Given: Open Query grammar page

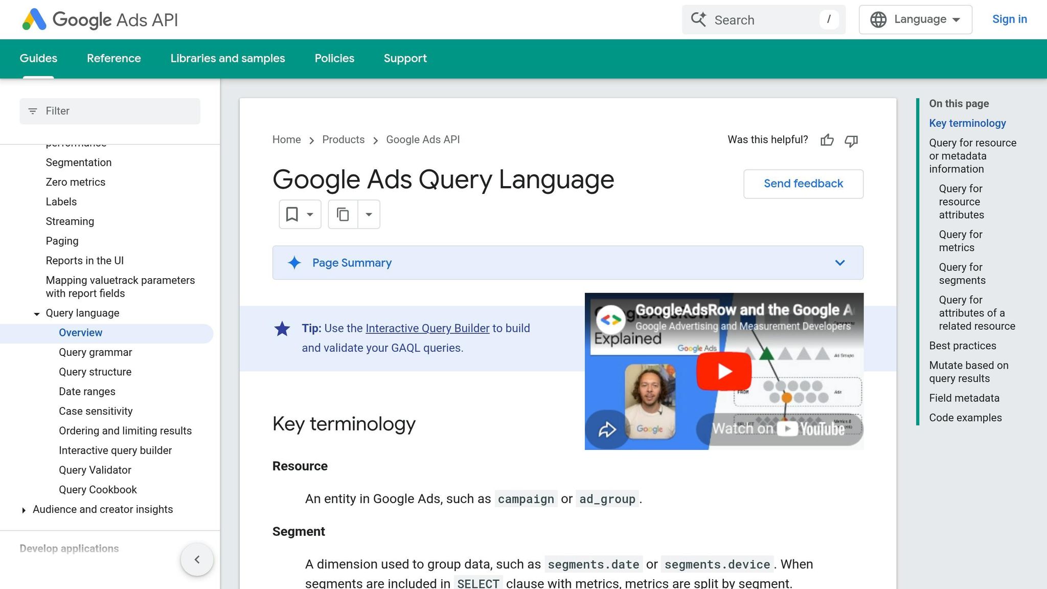Looking at the screenshot, I should point(95,352).
